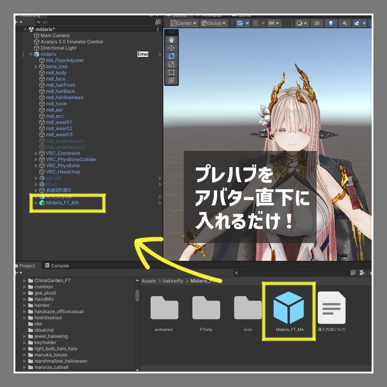Open the Global handle rotation dropdown
Viewport: 387px width, 387px height.
point(214,23)
